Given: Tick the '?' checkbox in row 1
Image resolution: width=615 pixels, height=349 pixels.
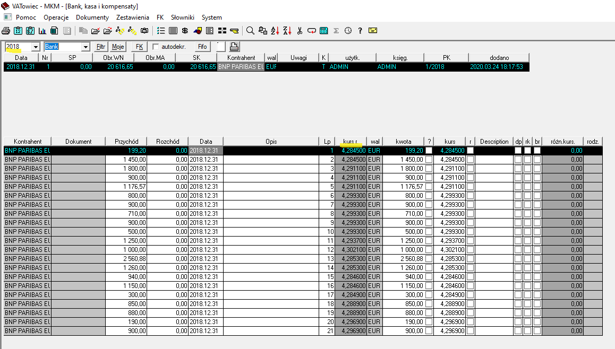Looking at the screenshot, I should click(x=429, y=151).
